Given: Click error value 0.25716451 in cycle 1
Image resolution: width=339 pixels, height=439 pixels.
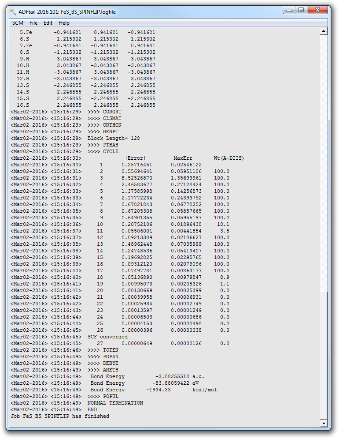Looking at the screenshot, I should point(137,165).
